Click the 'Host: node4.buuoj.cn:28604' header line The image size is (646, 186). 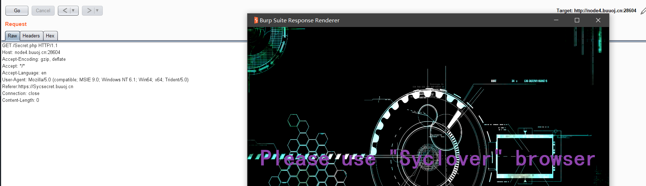coord(31,53)
